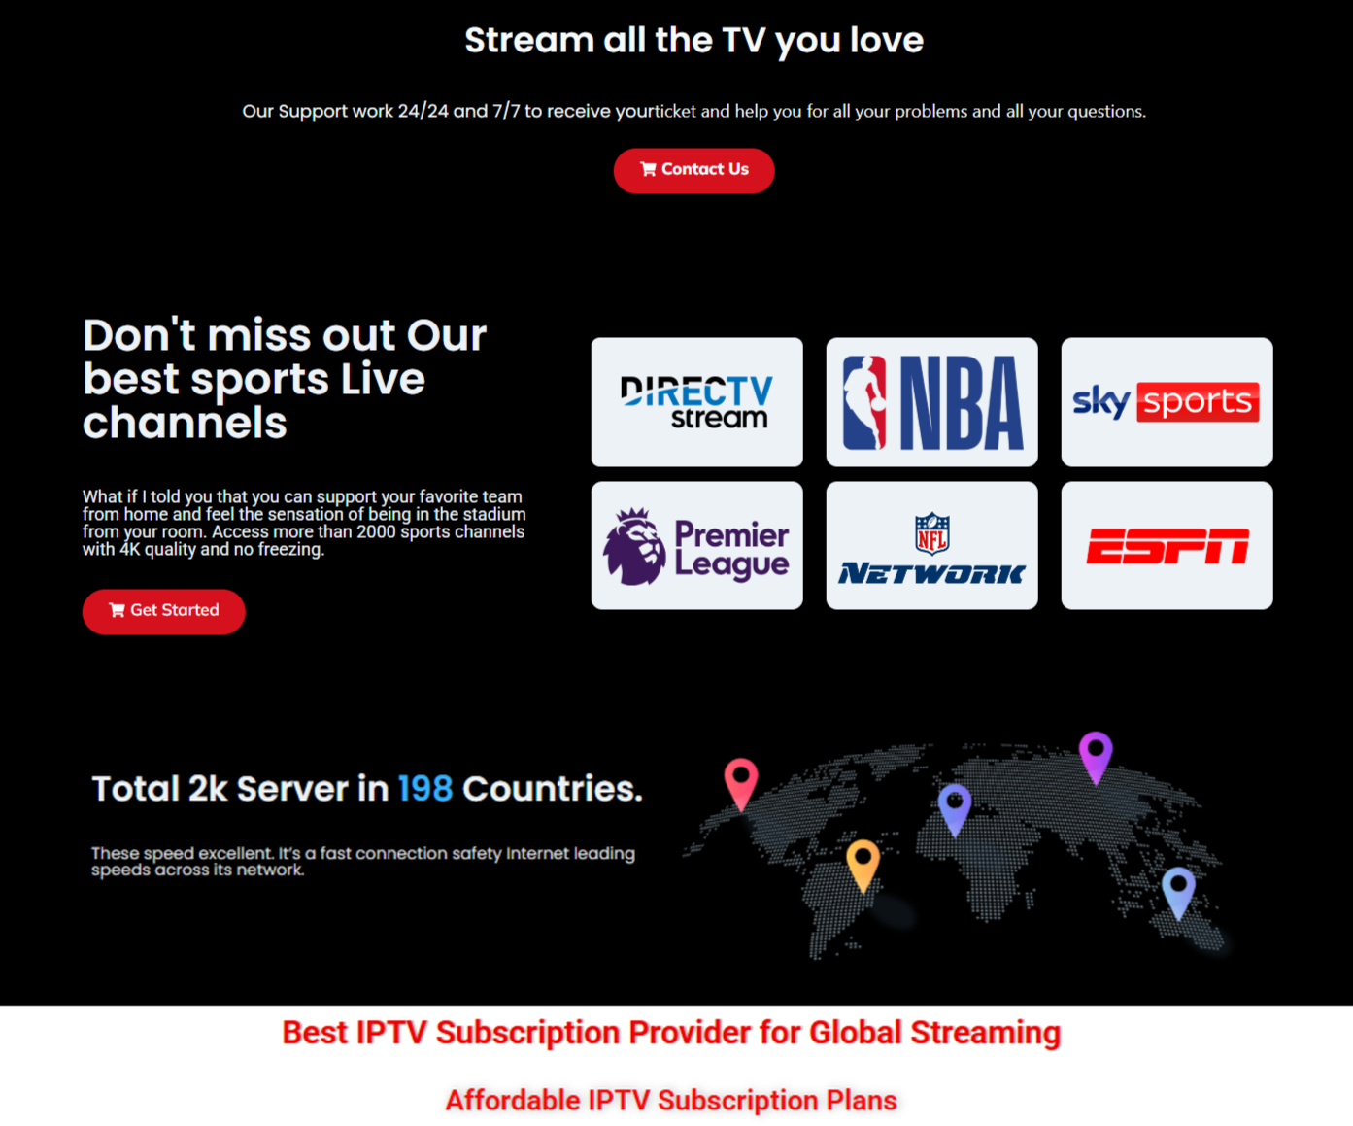
Task: Open the Sky Sports logo card
Action: (x=1167, y=402)
